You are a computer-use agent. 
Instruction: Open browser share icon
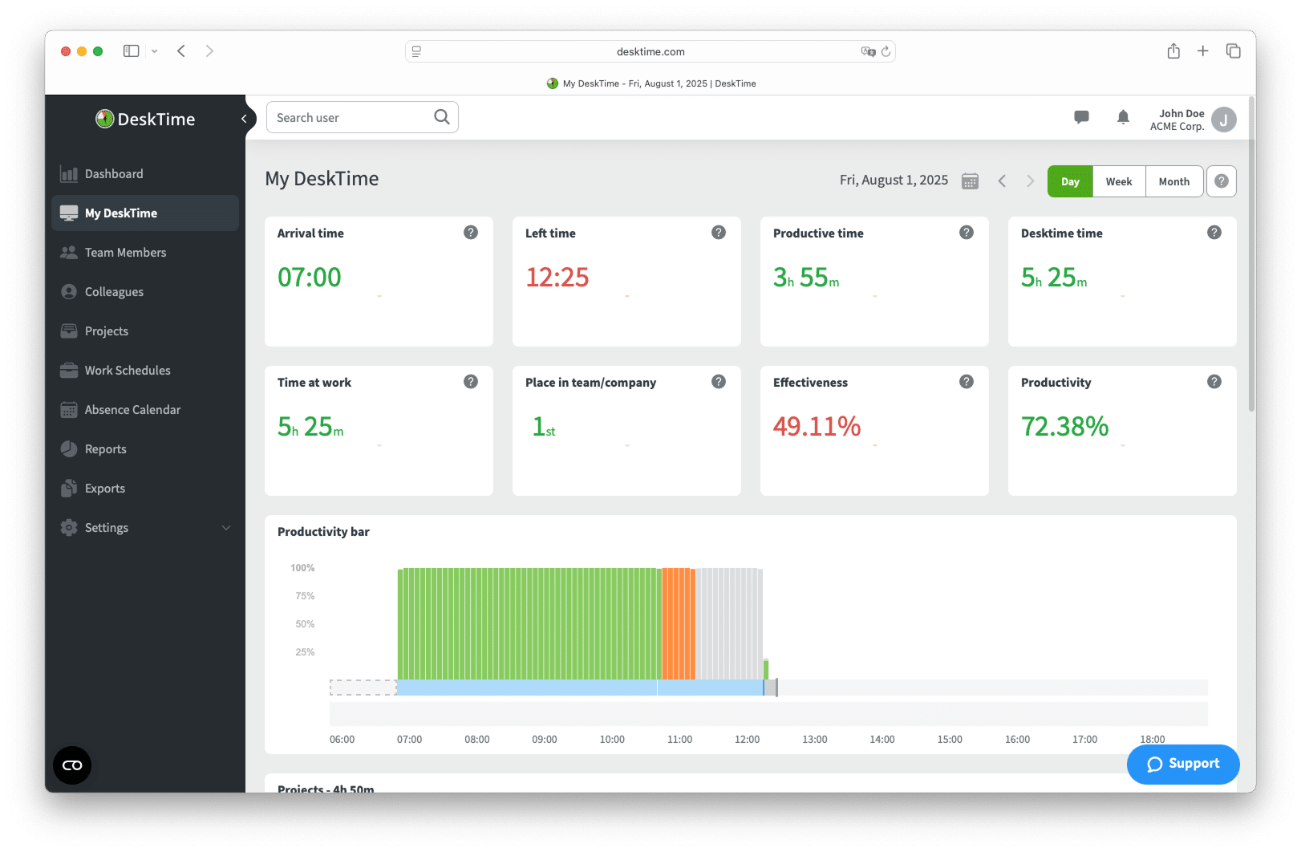point(1173,51)
